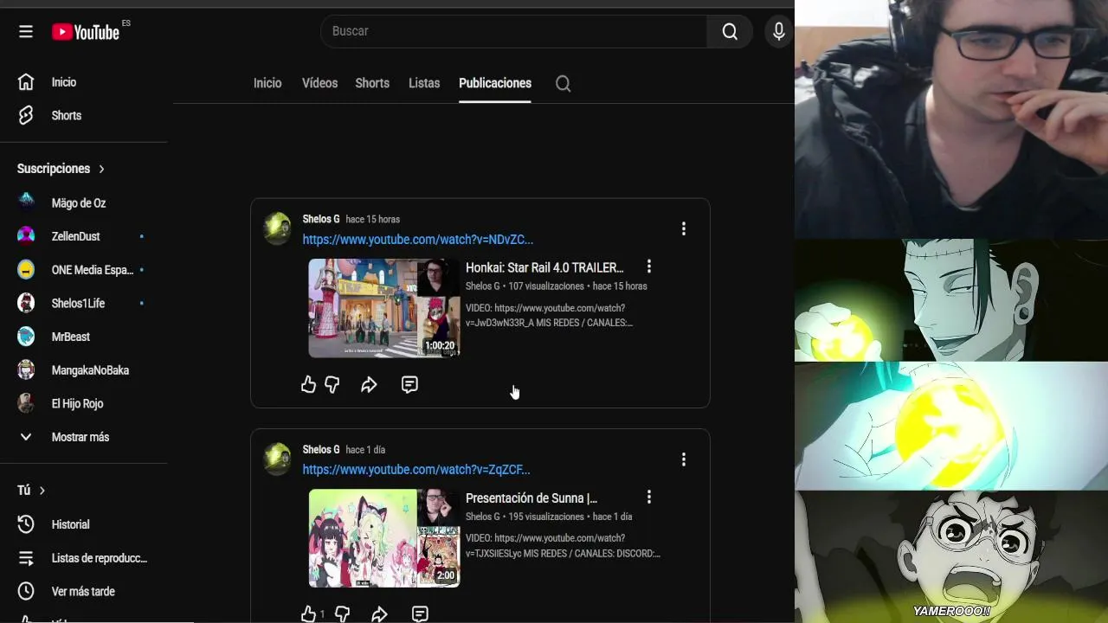Open Presentación de Sunna thumbnail
The height and width of the screenshot is (623, 1108).
(384, 538)
